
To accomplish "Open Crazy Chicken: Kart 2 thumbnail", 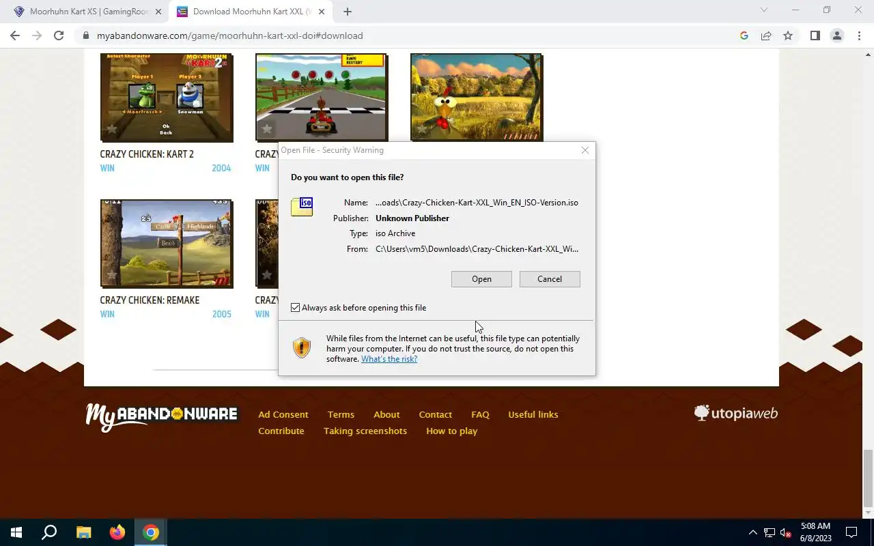I will 167,98.
